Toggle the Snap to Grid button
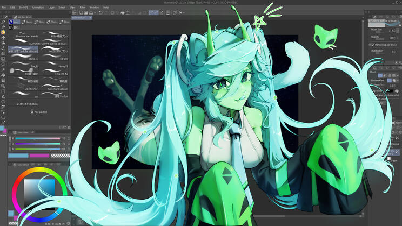This screenshot has width=402, height=226. click(162, 12)
